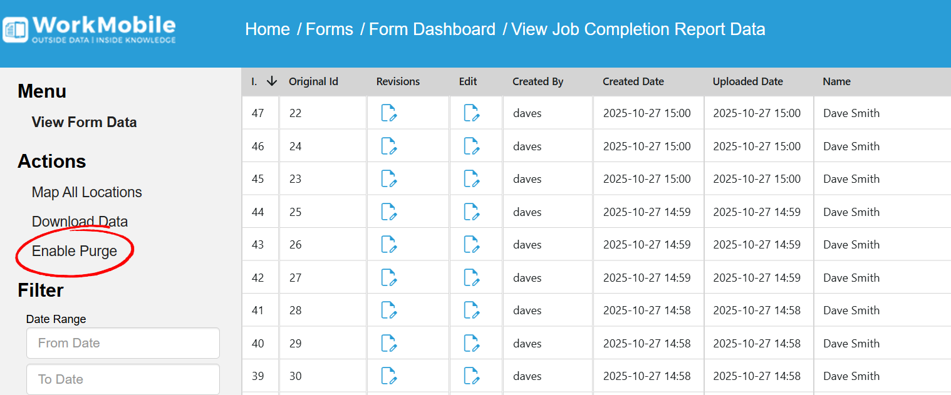Viewport: 951px width, 395px height.
Task: Click Edit icon for row 43
Action: point(471,245)
